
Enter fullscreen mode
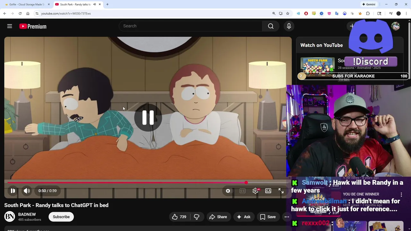point(281,191)
